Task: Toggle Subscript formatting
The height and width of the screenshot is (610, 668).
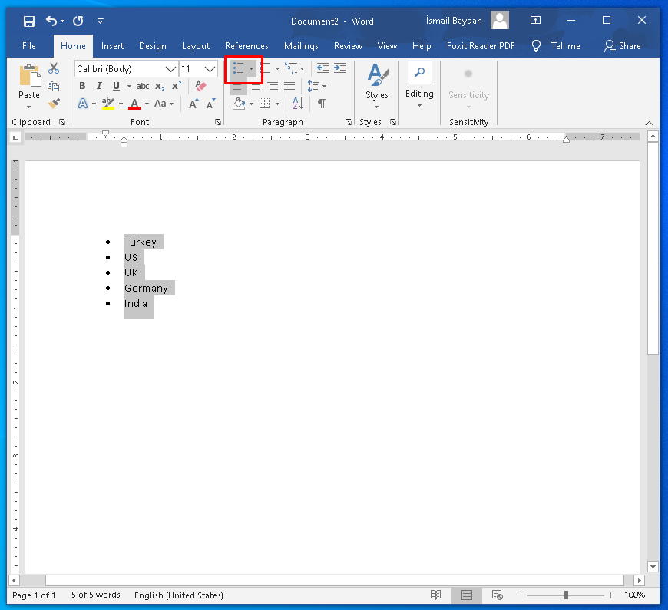Action: coord(160,87)
